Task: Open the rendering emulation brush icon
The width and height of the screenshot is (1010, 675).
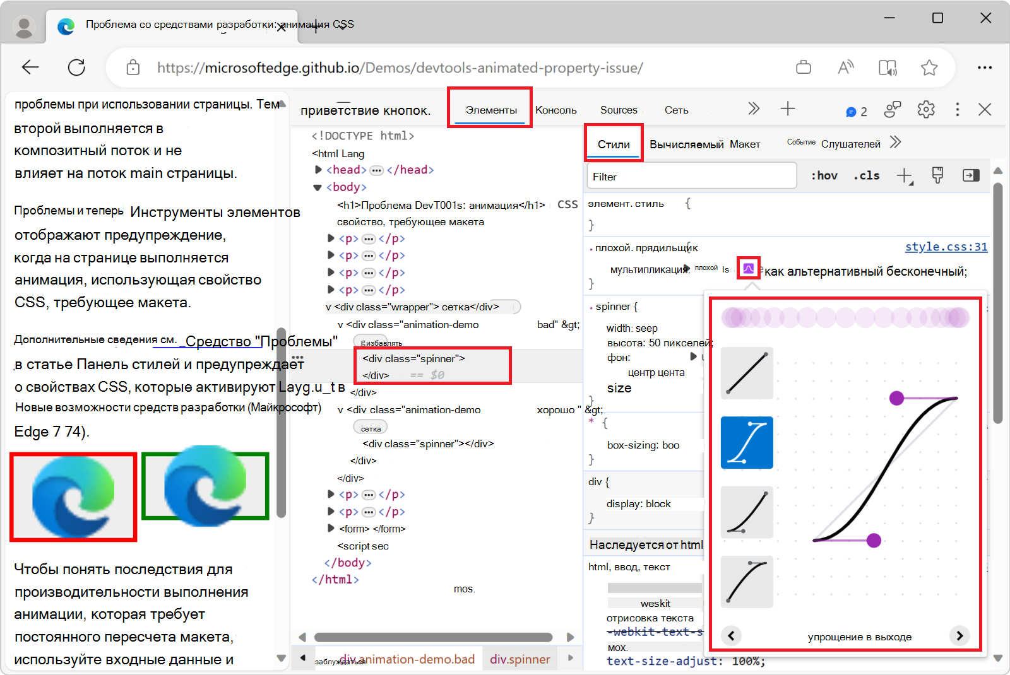Action: click(937, 175)
